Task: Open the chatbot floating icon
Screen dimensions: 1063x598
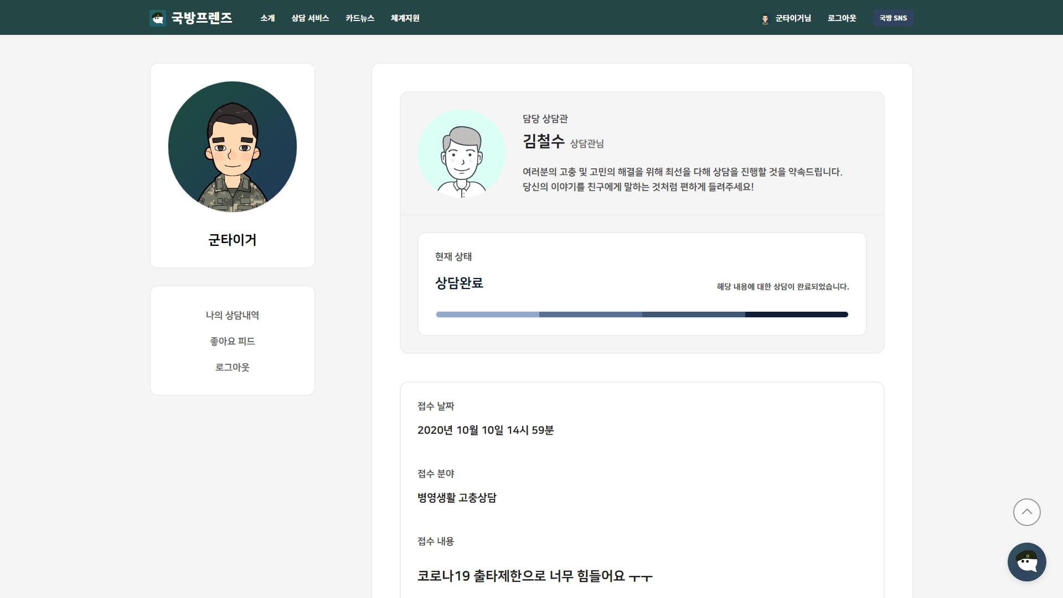Action: click(x=1026, y=561)
